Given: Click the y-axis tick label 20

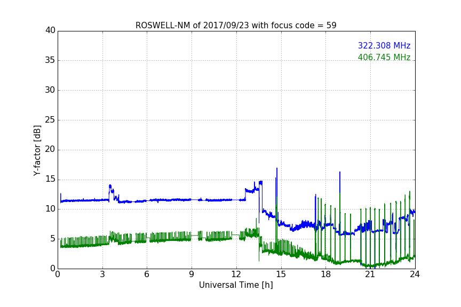Looking at the screenshot, I should [x=50, y=150].
